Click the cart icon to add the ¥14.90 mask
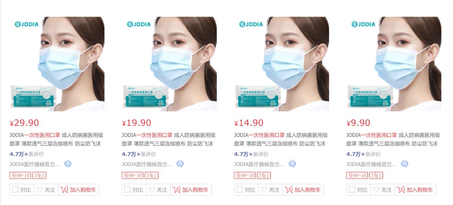 [x=289, y=190]
